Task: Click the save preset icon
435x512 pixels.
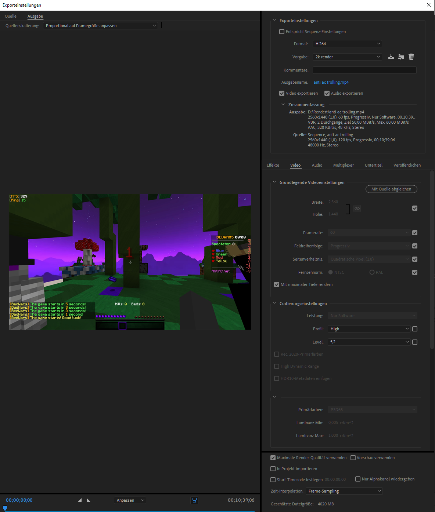Action: tap(391, 57)
